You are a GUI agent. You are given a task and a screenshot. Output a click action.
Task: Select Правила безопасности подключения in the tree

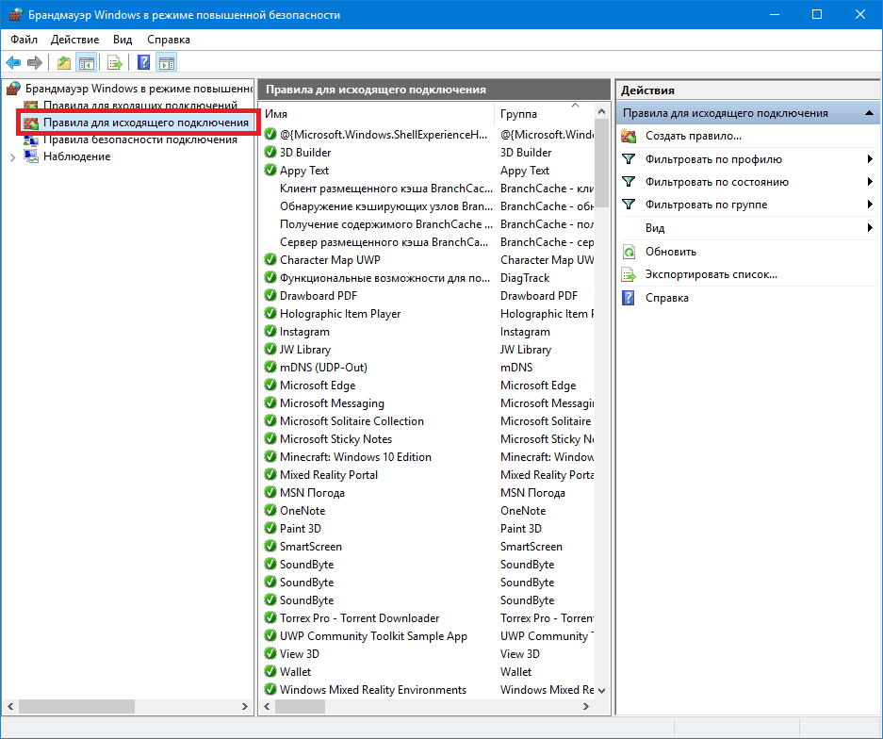[x=140, y=140]
